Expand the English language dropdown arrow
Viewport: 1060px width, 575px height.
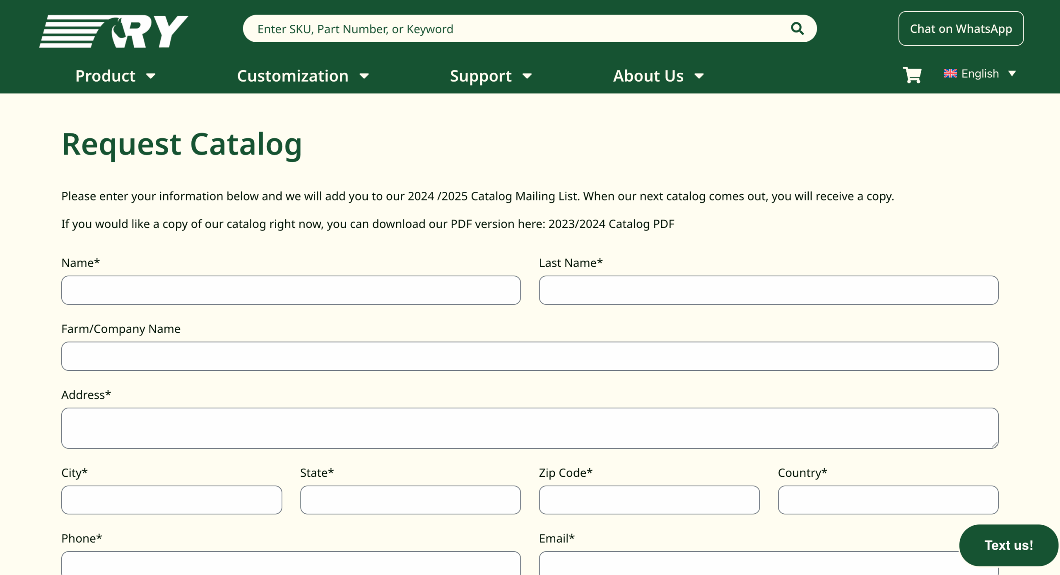(1012, 74)
